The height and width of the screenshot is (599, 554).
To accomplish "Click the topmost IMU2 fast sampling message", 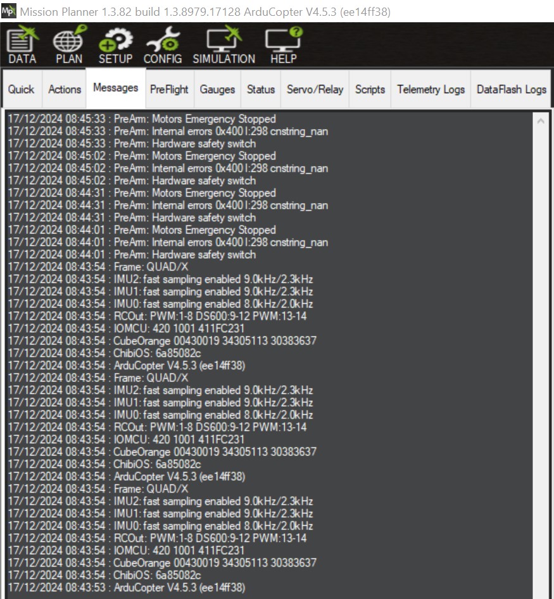I will tap(161, 279).
